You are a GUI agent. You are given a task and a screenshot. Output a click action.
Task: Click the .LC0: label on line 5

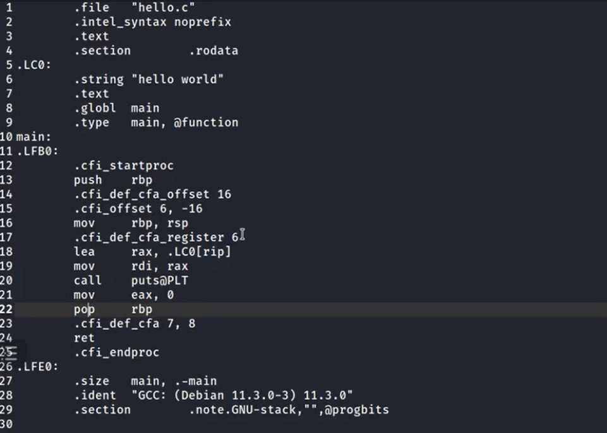(x=33, y=64)
